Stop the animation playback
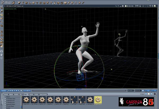This screenshot has height=109, width=159. (x=13, y=90)
